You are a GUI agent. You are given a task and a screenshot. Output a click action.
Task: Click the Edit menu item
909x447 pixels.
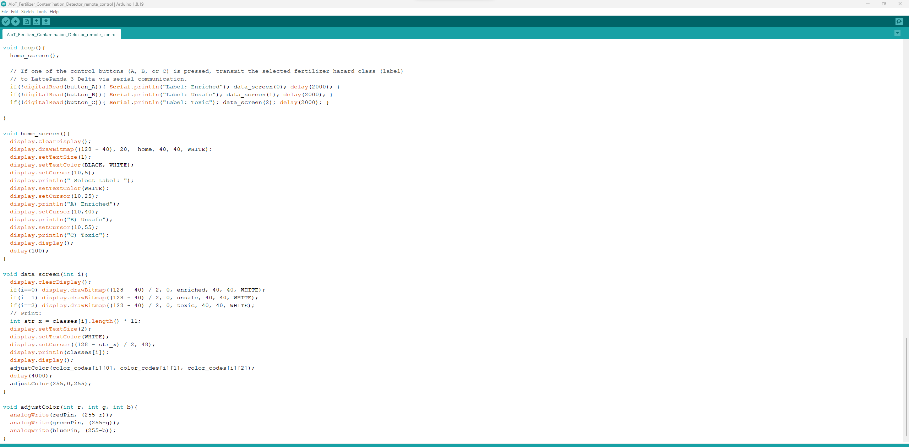click(15, 11)
